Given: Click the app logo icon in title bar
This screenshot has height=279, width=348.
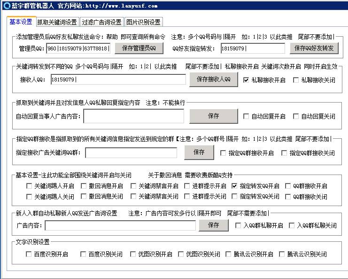Looking at the screenshot, I should [7, 6].
